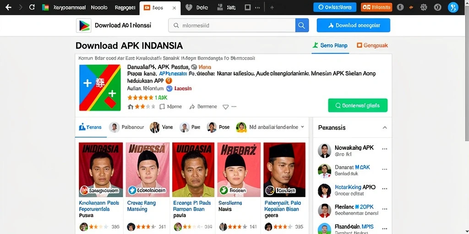
Task: Click the Knolanann Paols Fepoturenfala link
Action: (99, 206)
